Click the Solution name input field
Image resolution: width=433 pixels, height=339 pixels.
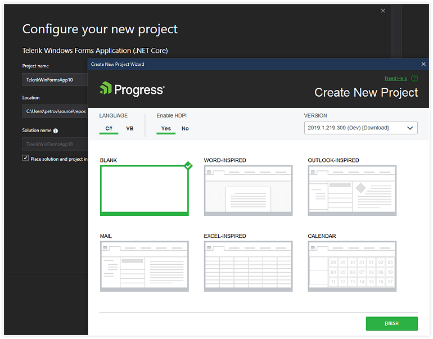(55, 144)
